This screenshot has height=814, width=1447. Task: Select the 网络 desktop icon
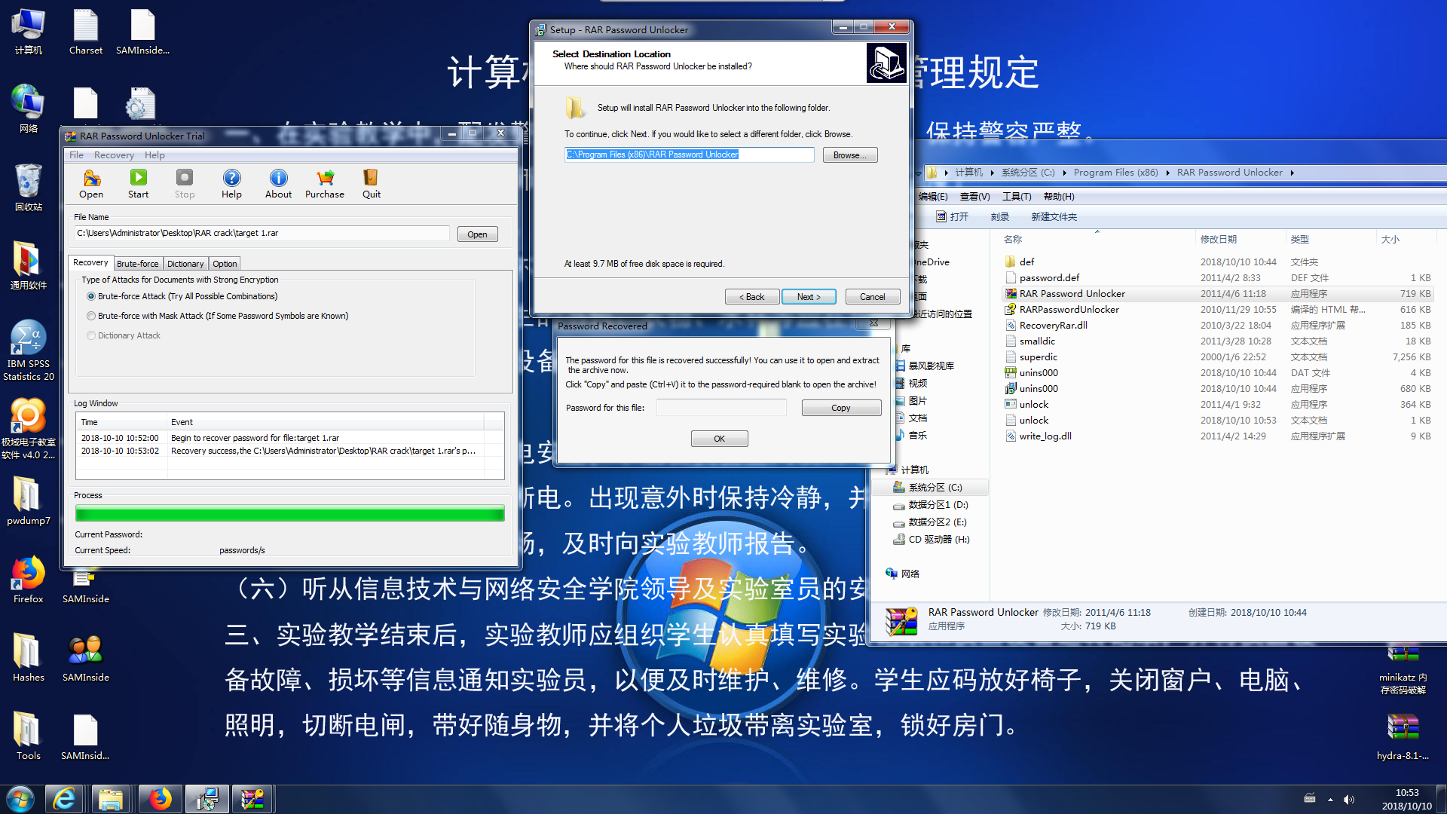[x=29, y=110]
